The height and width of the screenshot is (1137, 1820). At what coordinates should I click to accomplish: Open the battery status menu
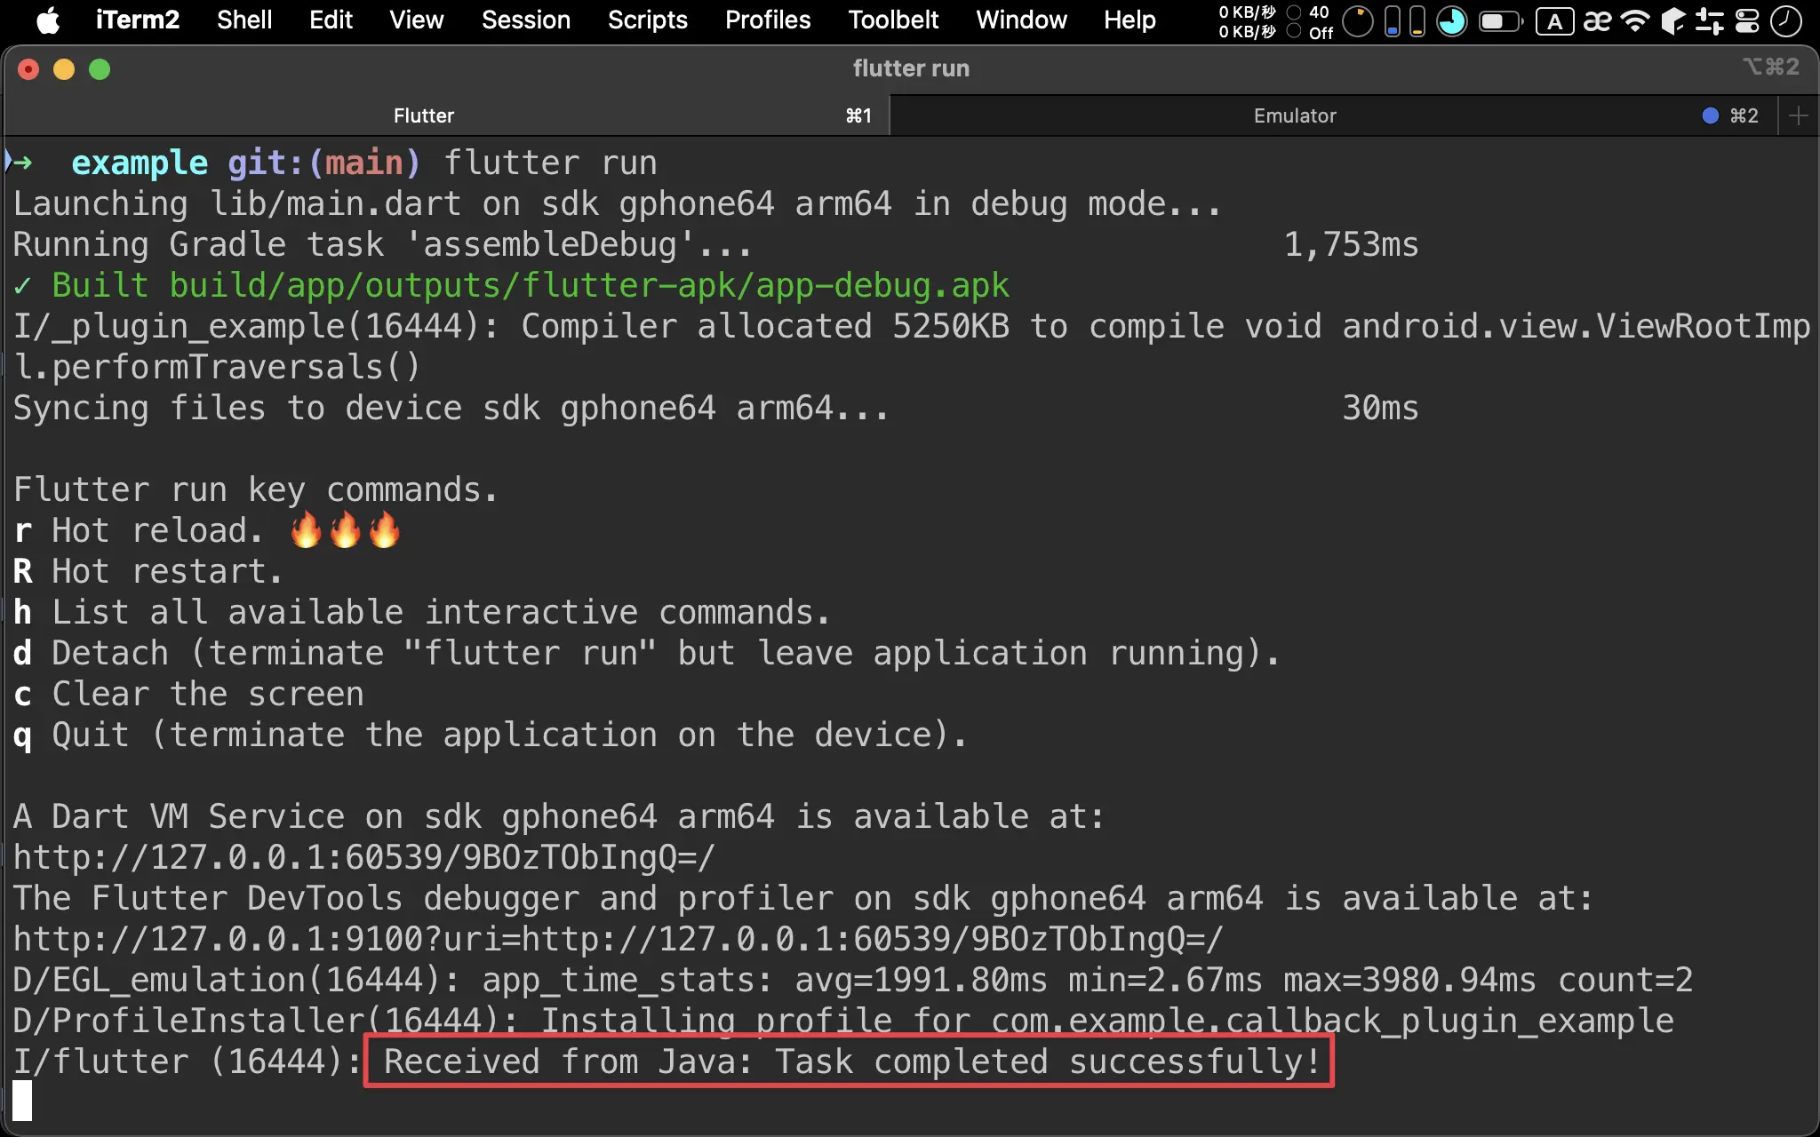pos(1501,21)
